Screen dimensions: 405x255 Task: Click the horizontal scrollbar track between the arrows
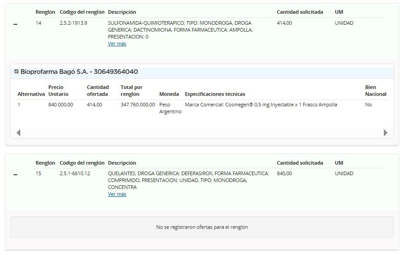[x=202, y=133]
